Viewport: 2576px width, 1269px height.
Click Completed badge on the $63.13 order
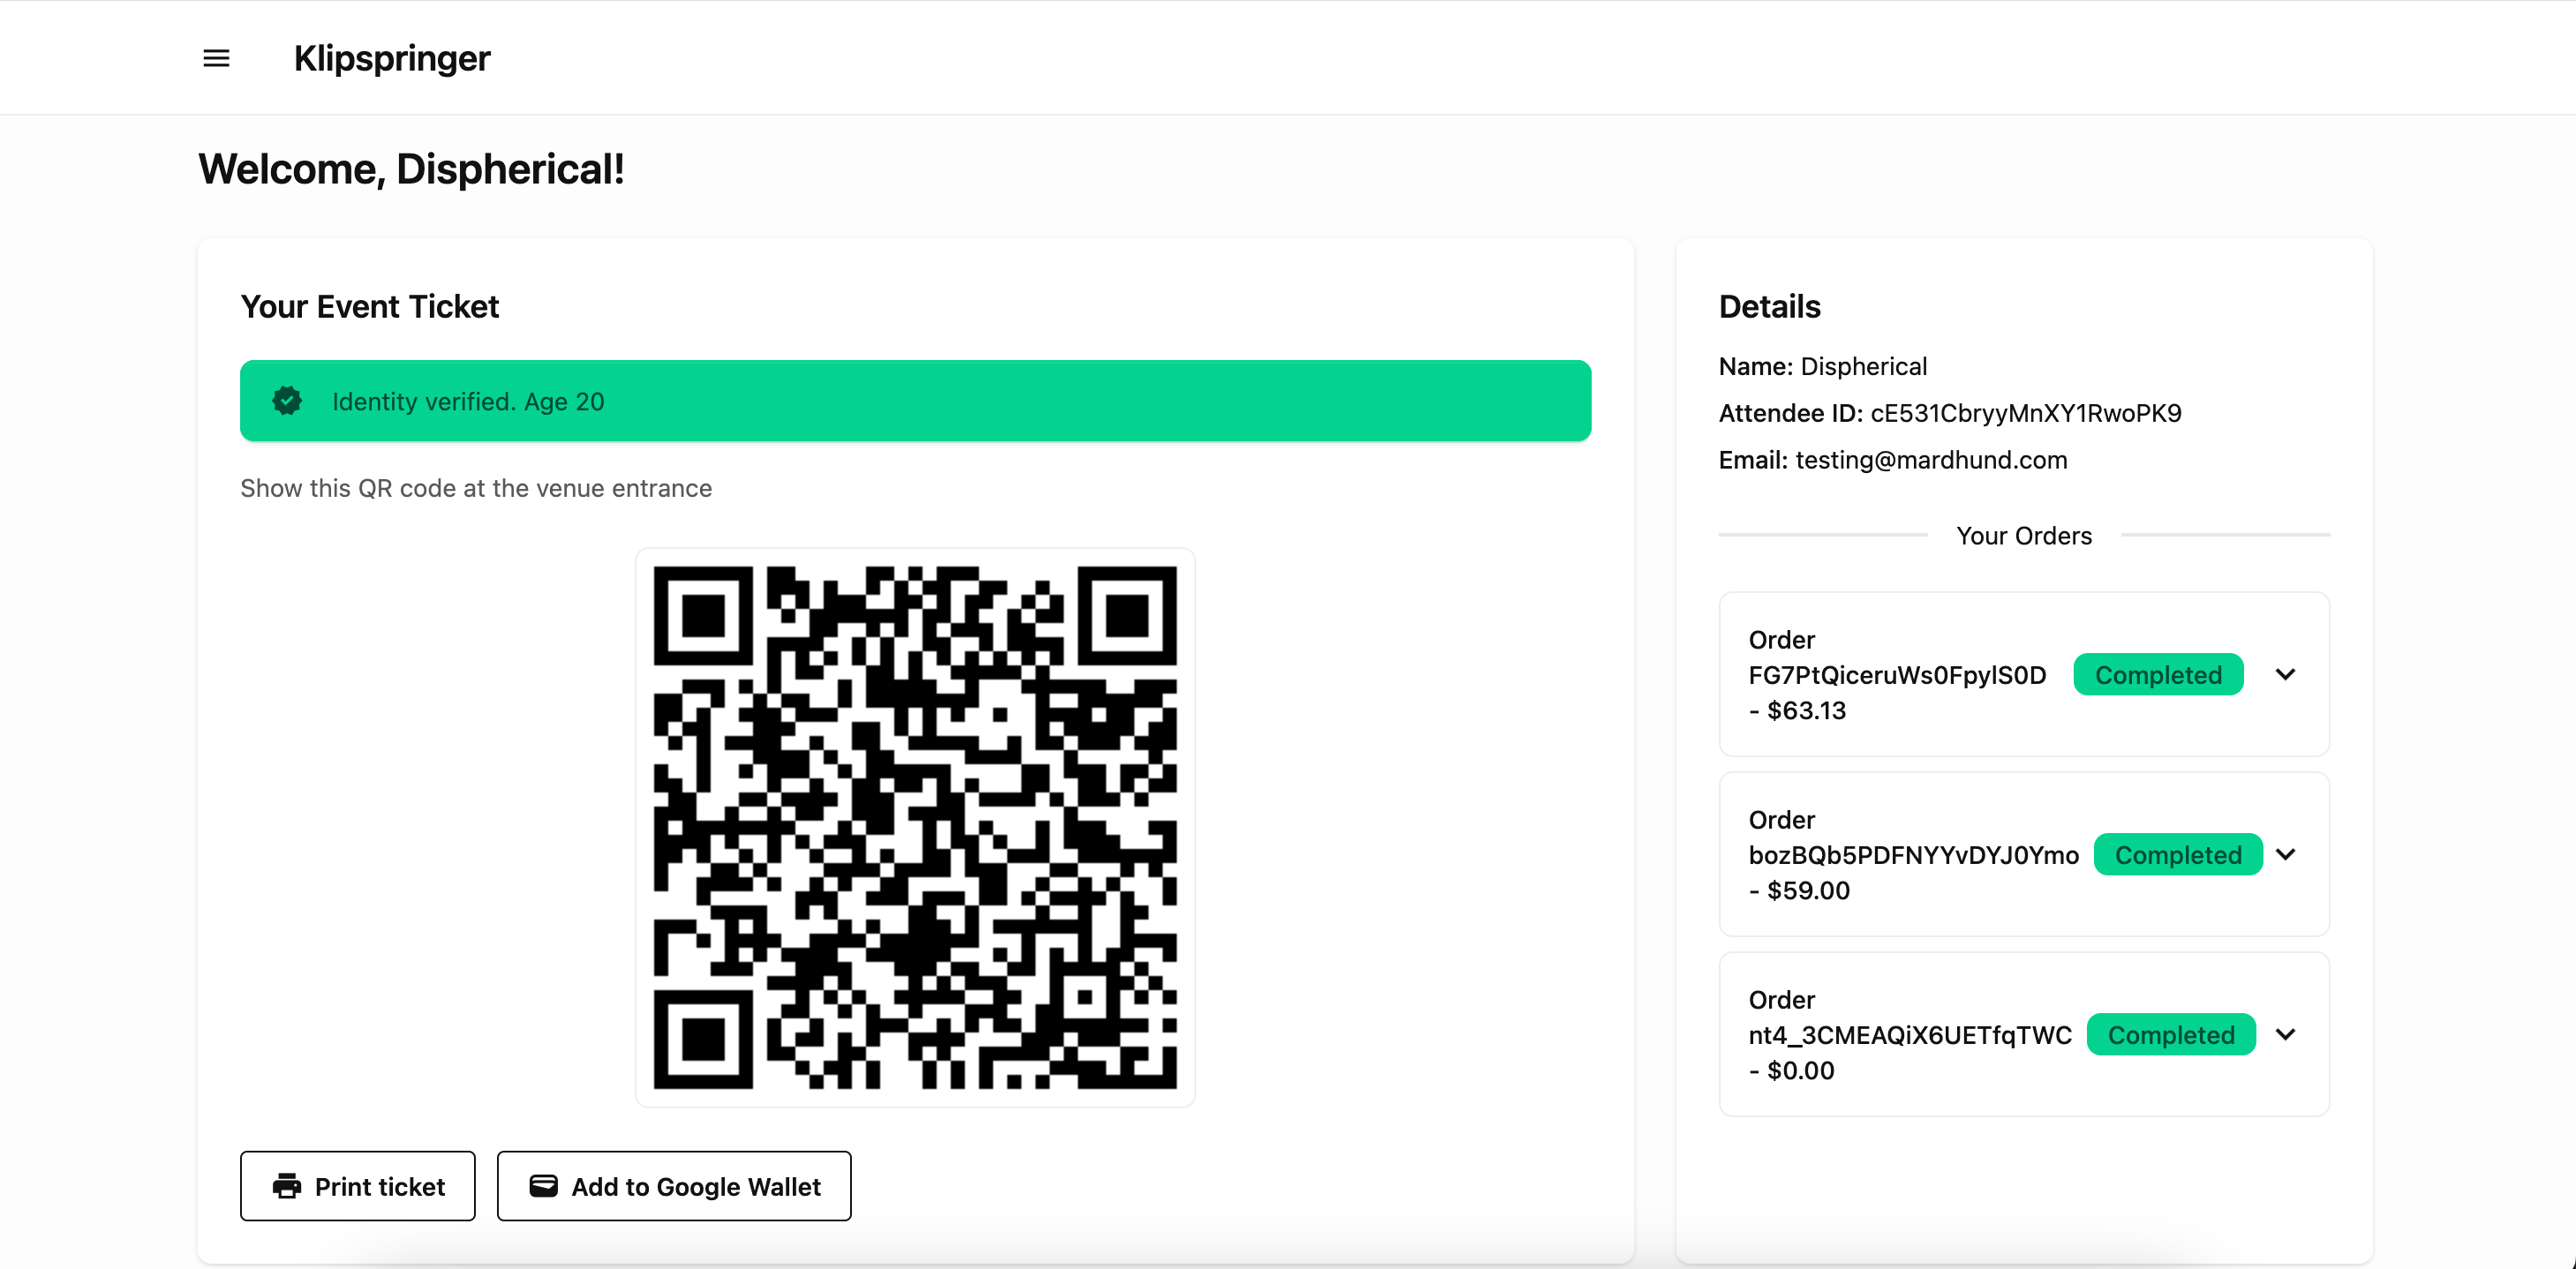tap(2158, 675)
